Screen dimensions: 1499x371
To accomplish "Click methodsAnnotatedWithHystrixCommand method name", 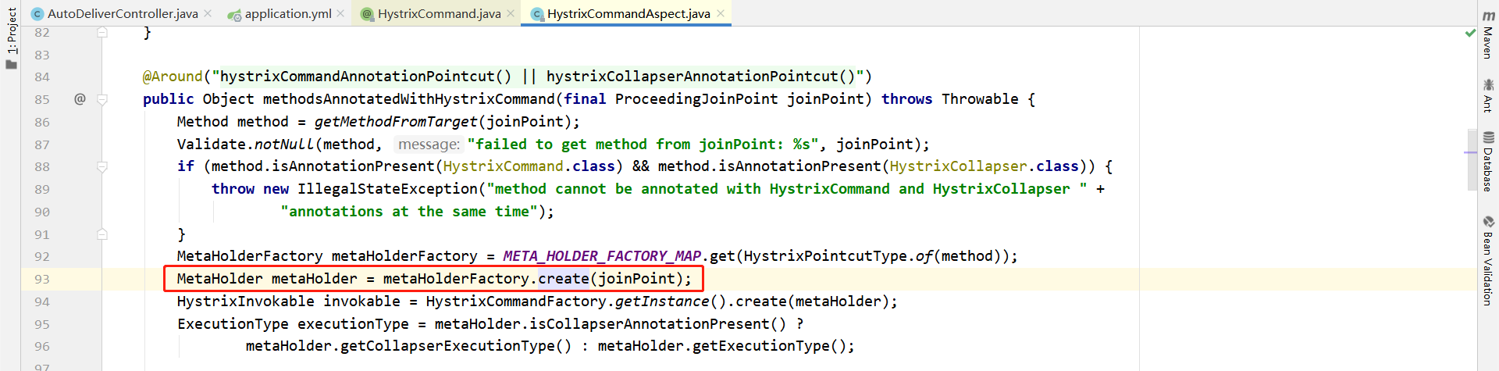I will click(x=408, y=99).
